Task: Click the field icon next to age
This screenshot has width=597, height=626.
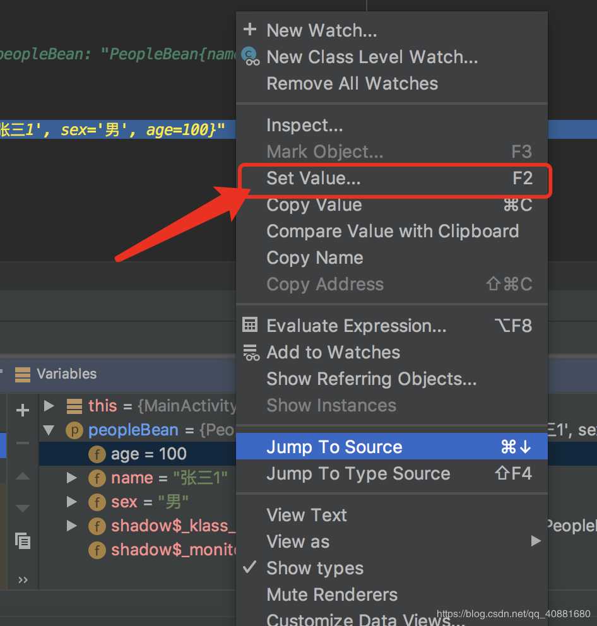Action: 97,454
